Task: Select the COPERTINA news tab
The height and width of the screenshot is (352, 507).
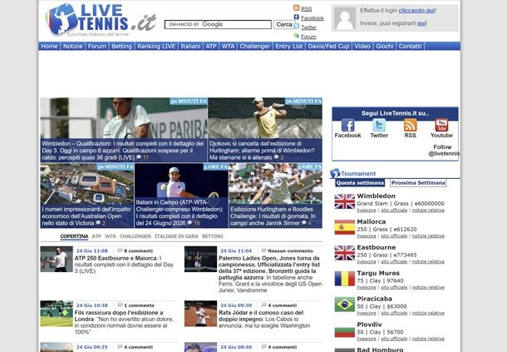Action: (74, 236)
